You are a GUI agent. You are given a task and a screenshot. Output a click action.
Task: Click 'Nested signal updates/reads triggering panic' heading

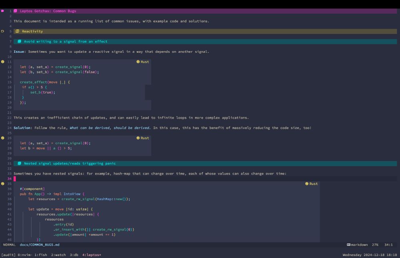click(70, 163)
